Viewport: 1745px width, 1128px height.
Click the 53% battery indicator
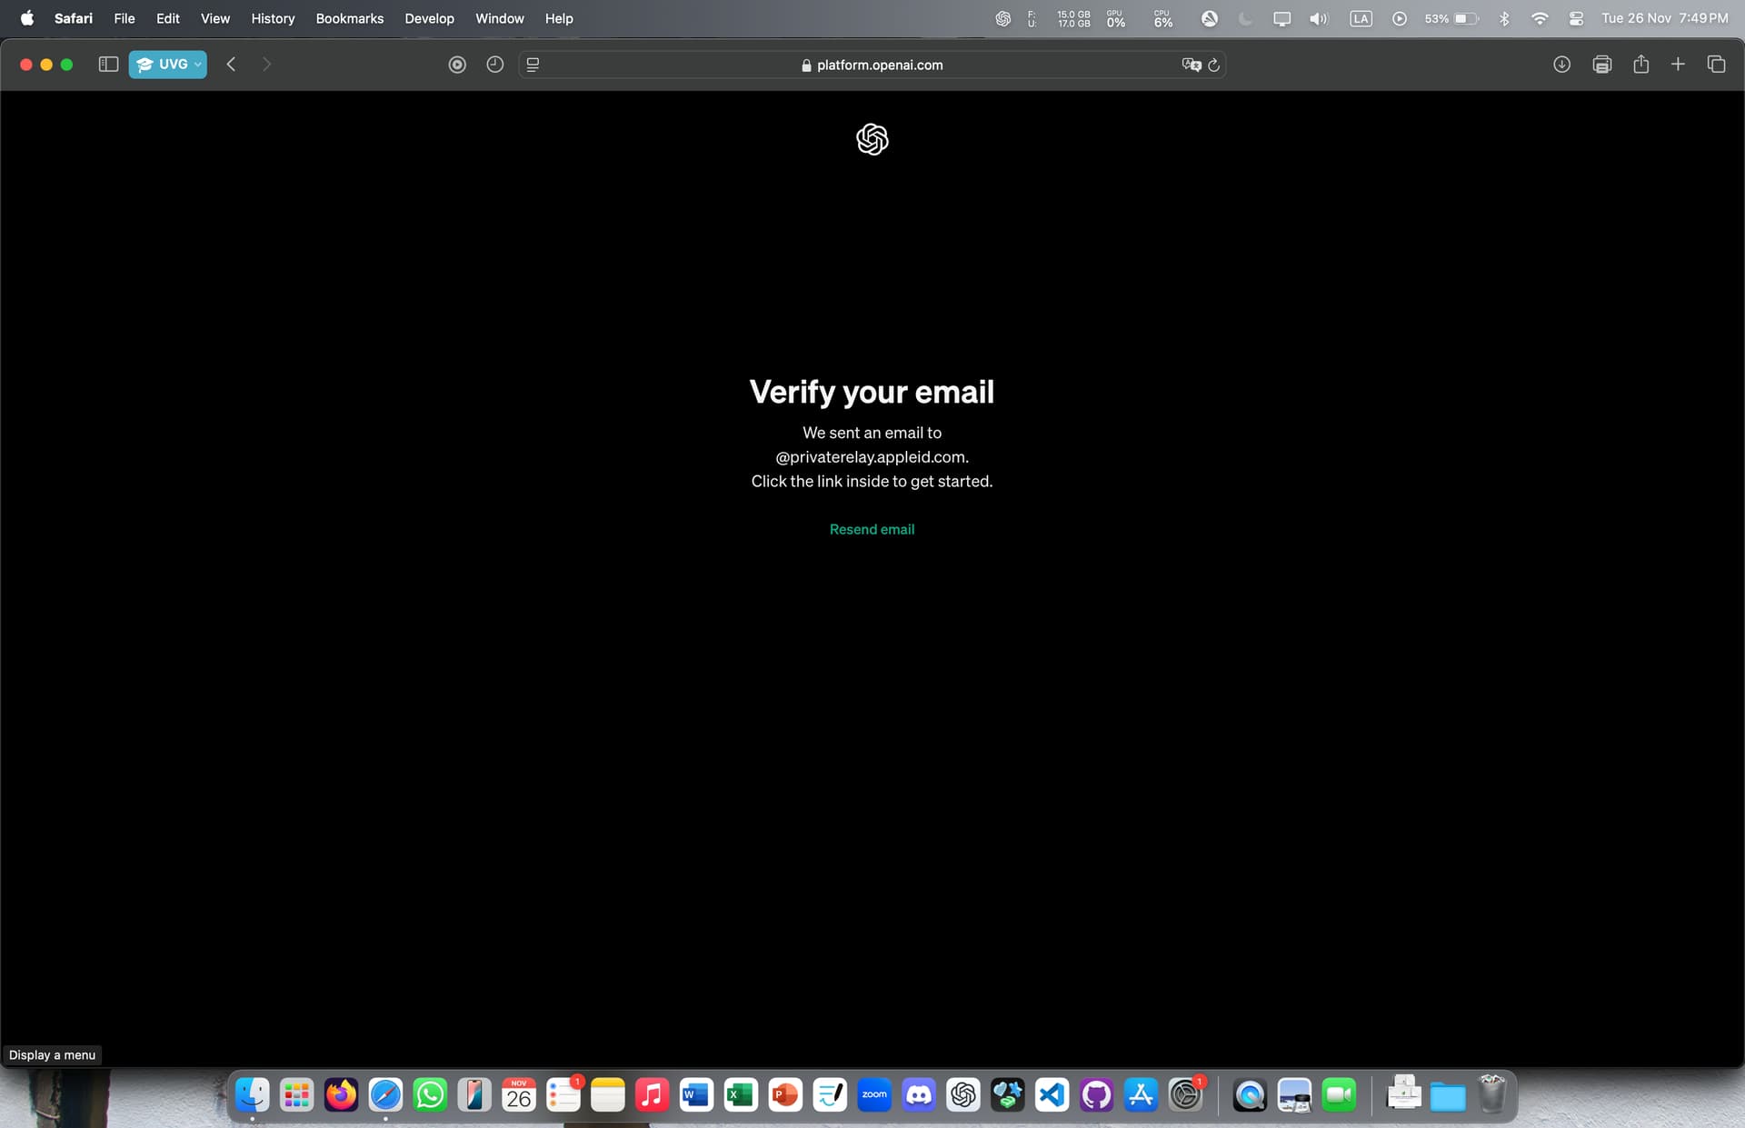pyautogui.click(x=1451, y=18)
